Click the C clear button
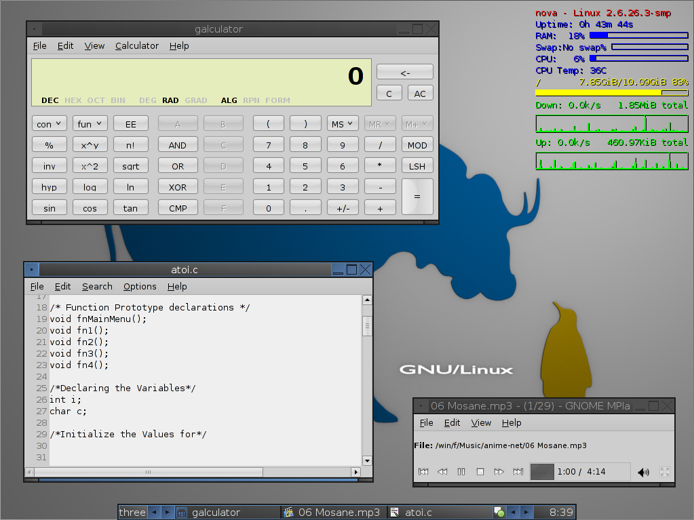 (x=389, y=94)
